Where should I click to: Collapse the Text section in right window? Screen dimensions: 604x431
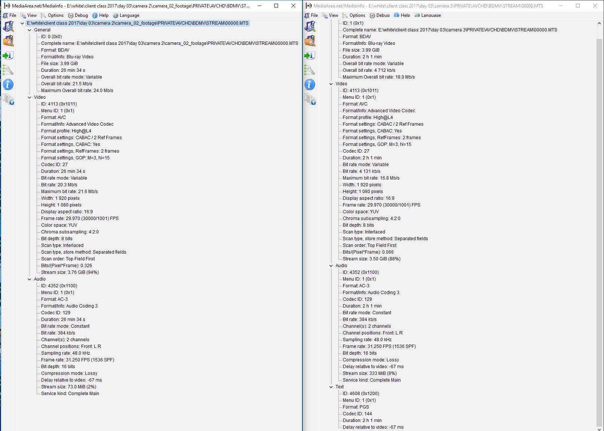(x=331, y=387)
